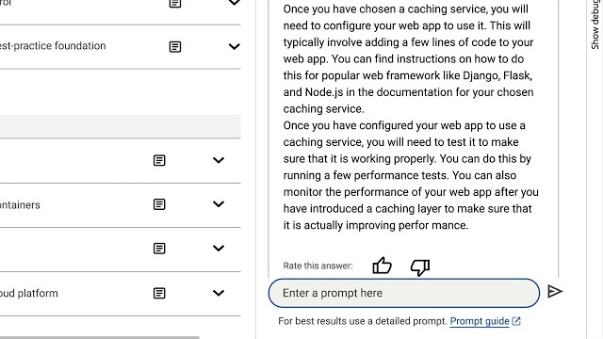The image size is (603, 339).
Task: Click the thumbs down rating icon
Action: pos(420,267)
